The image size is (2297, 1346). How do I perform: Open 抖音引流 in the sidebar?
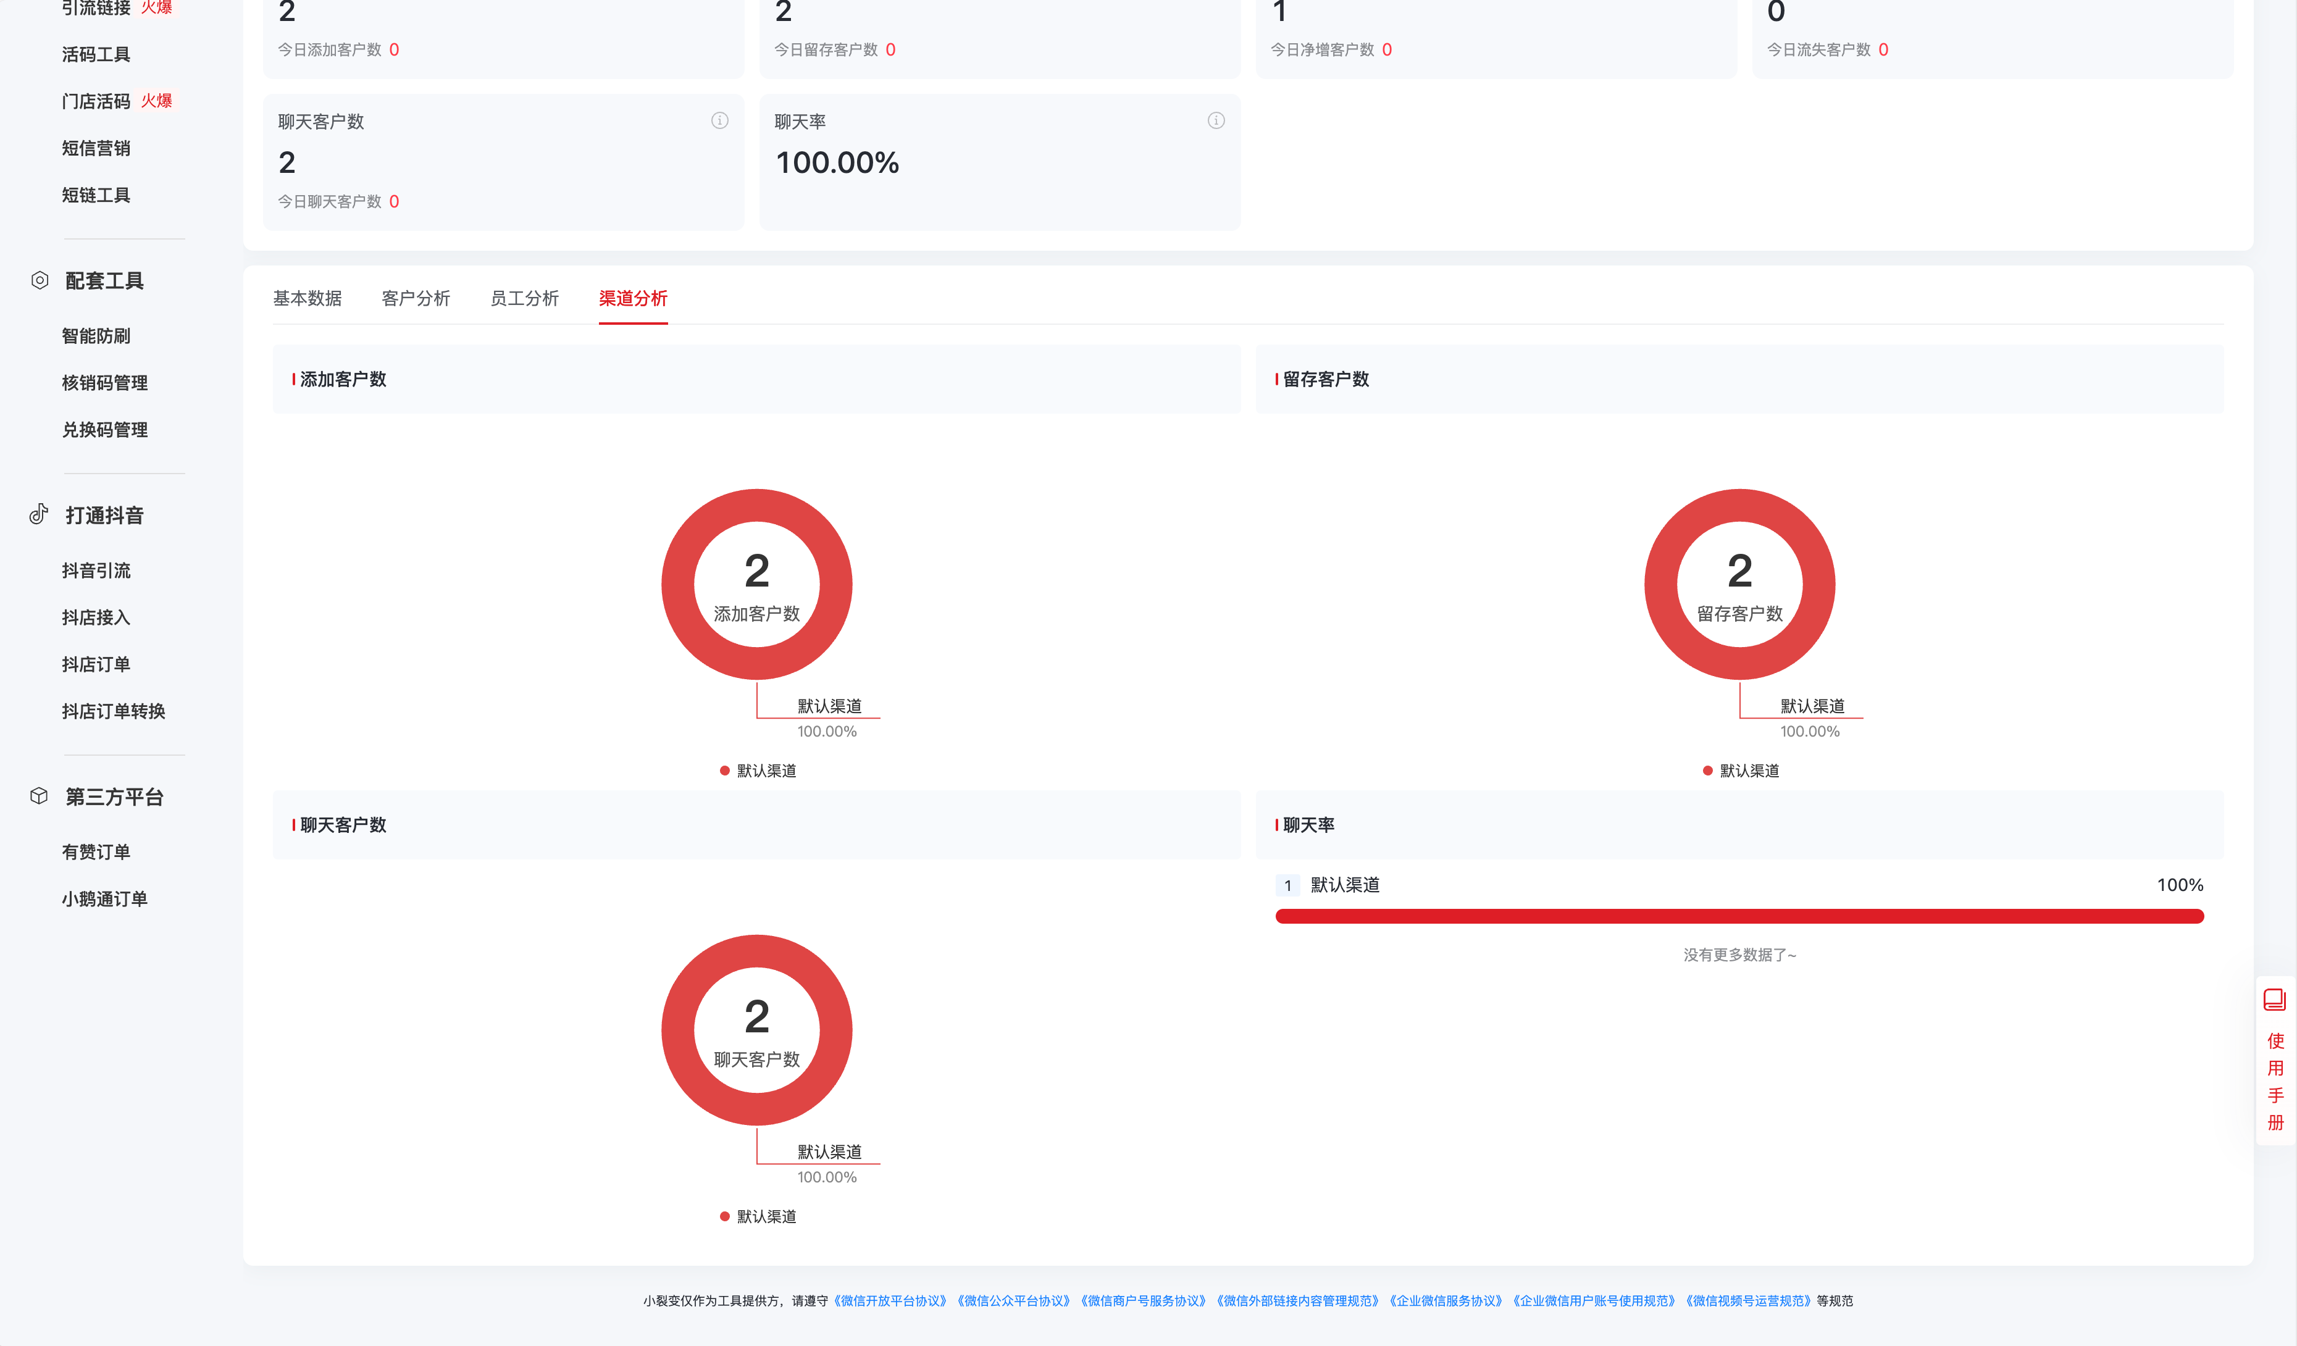tap(96, 571)
